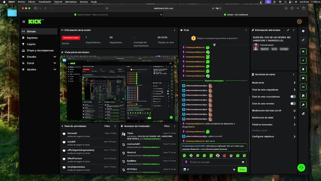Select Ingresos in the left sidebar
This screenshot has width=321, height=181.
(x=39, y=38)
